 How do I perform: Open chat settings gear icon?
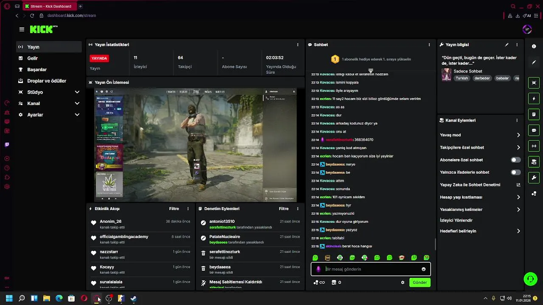point(403,283)
